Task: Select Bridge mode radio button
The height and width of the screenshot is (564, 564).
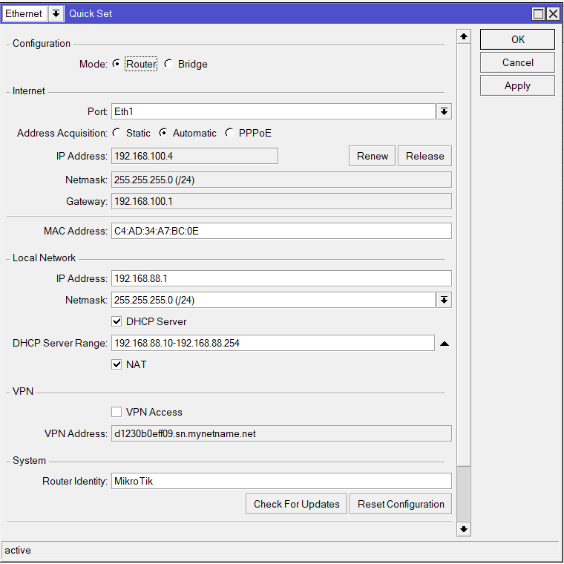Action: tap(168, 64)
